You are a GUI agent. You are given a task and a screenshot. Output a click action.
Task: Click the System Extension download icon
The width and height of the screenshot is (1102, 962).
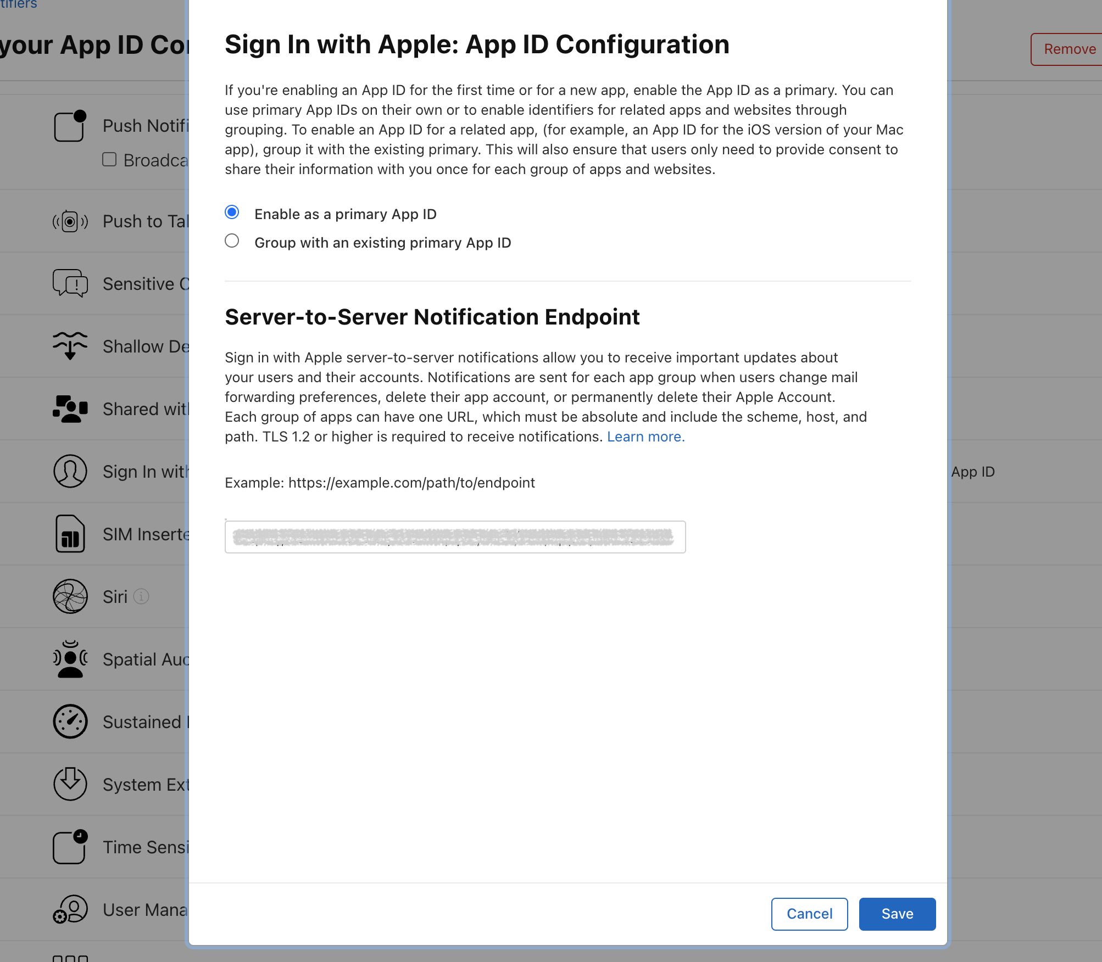pos(70,784)
